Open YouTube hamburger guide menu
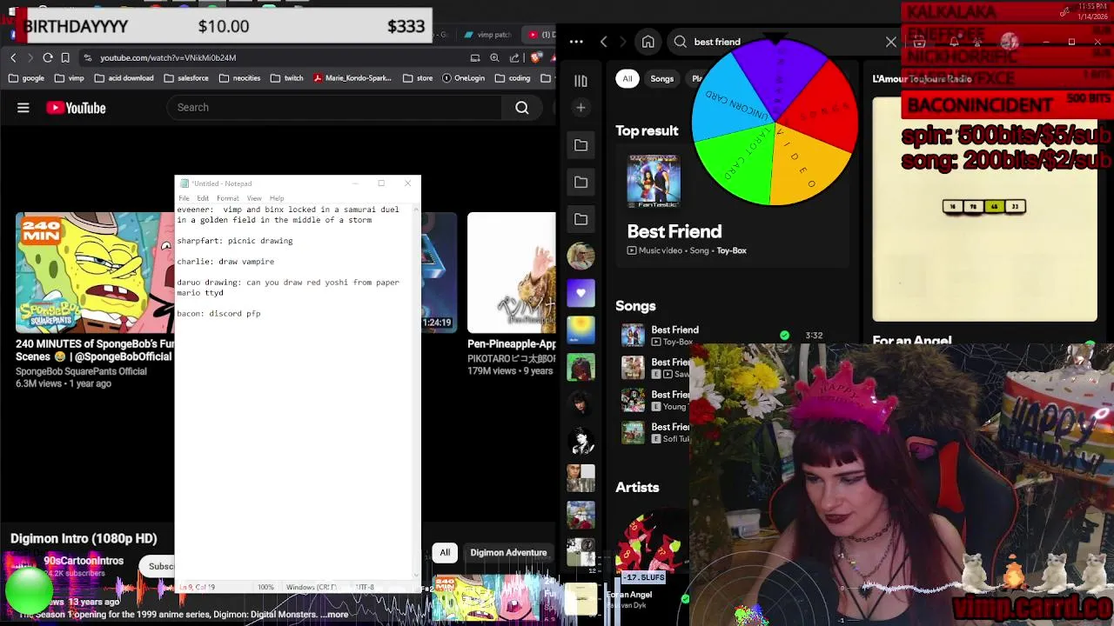This screenshot has width=1114, height=626. (23, 108)
